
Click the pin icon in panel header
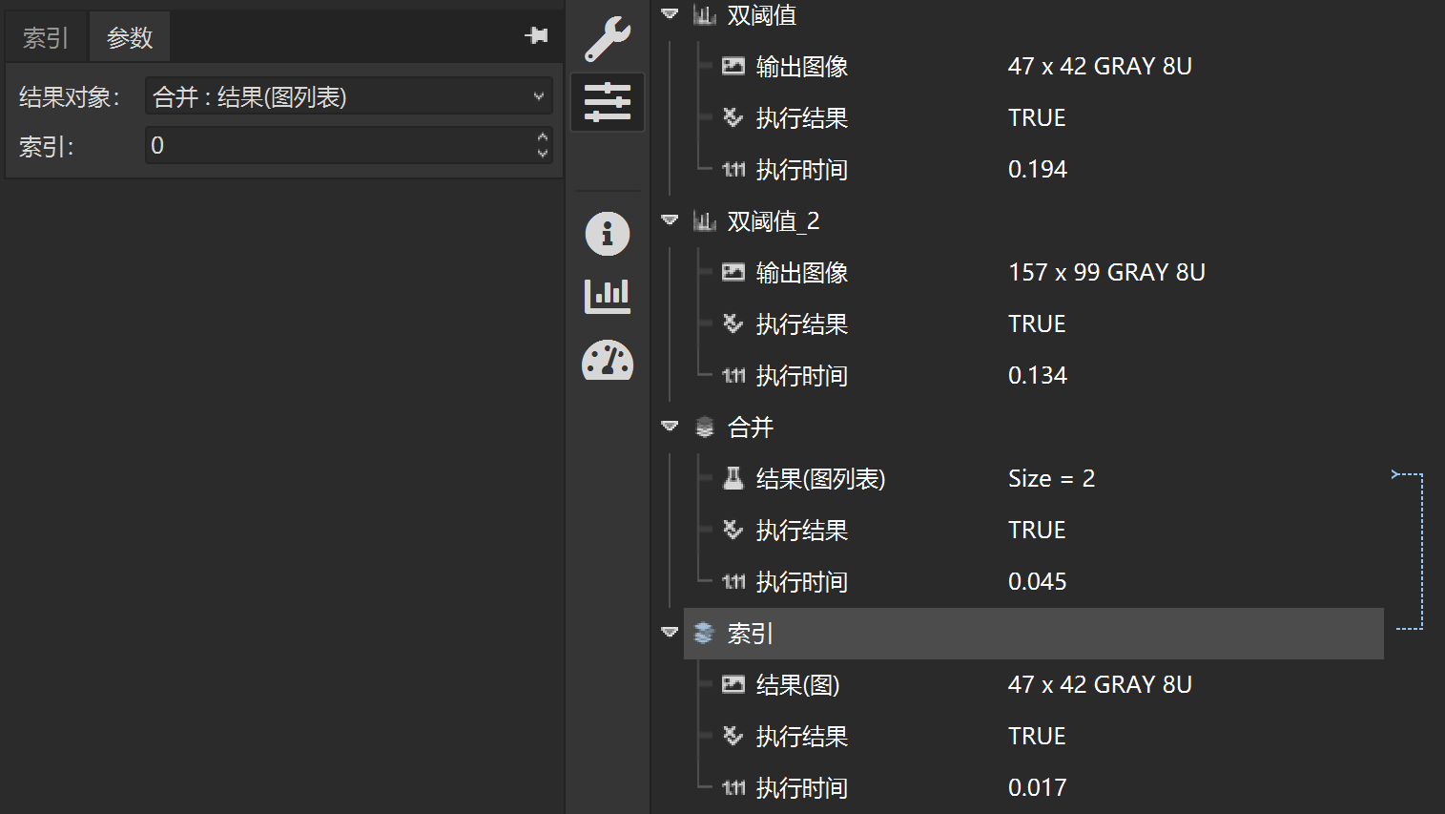[x=536, y=36]
